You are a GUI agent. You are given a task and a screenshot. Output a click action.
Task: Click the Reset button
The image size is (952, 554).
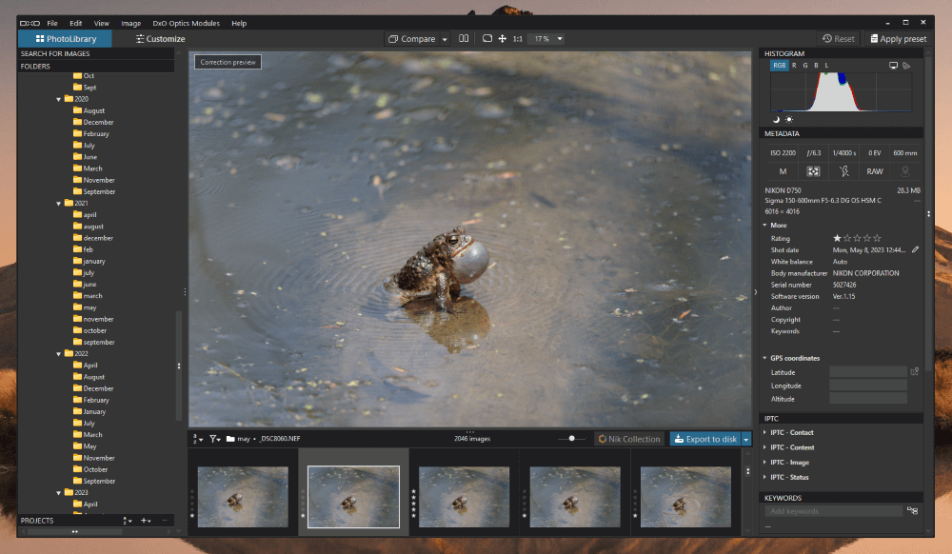(838, 39)
